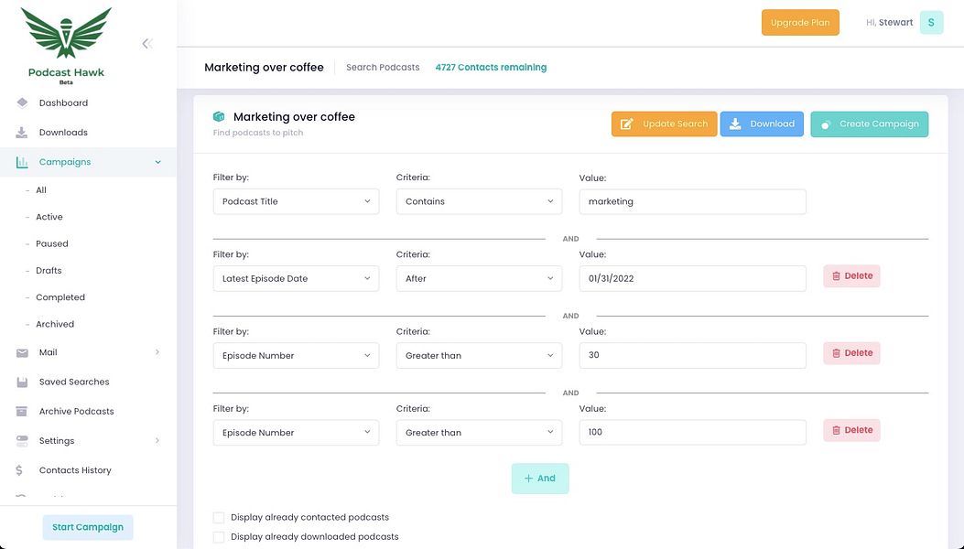The image size is (964, 549).
Task: Click the blue Download button
Action: (762, 124)
